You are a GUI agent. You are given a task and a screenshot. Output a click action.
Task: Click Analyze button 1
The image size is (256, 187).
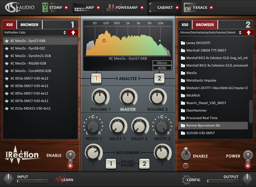click(x=96, y=78)
